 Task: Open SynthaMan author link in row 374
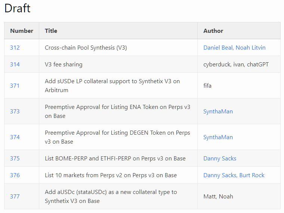point(218,137)
